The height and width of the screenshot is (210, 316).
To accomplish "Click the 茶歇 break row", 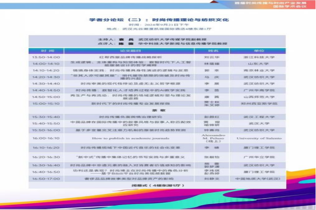I will tap(158, 110).
